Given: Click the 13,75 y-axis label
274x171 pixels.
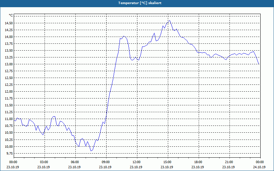Looking at the screenshot, I should point(8,44).
